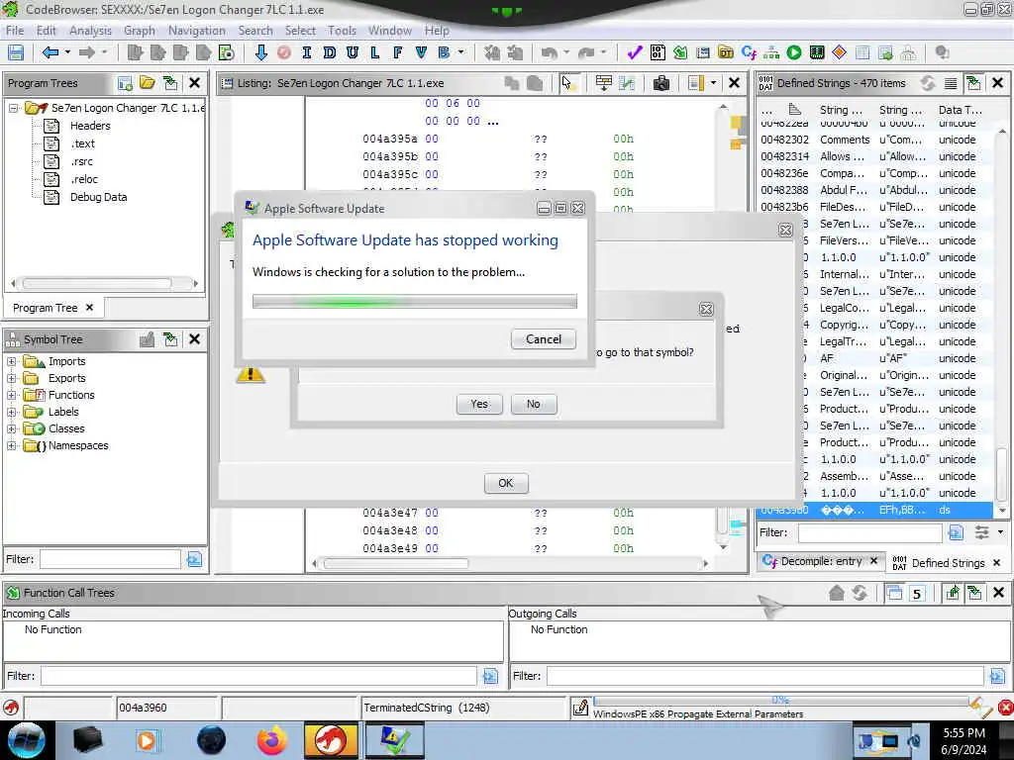Image resolution: width=1014 pixels, height=760 pixels.
Task: Click the taskbar clock showing 5:55 PM
Action: click(963, 741)
